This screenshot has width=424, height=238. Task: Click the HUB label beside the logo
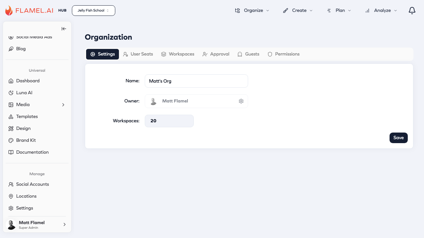(62, 11)
